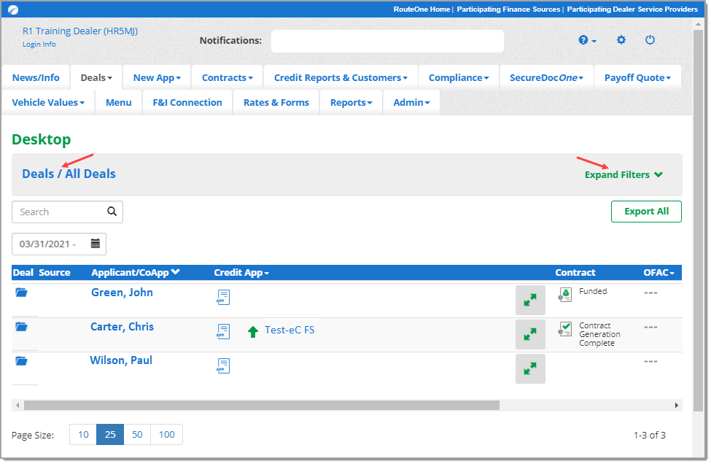Open Participating Dealer Service Providers link
This screenshot has width=711, height=464.
tap(632, 9)
